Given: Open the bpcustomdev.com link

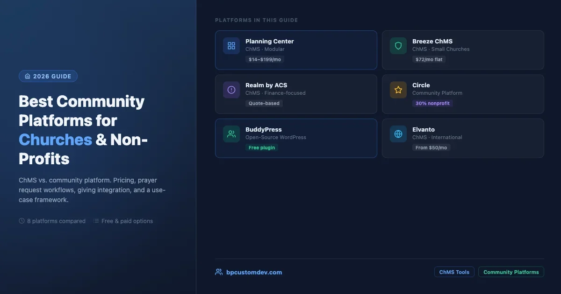Looking at the screenshot, I should [254, 272].
